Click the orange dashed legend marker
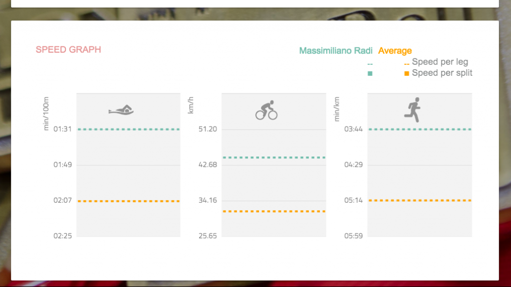 (407, 64)
